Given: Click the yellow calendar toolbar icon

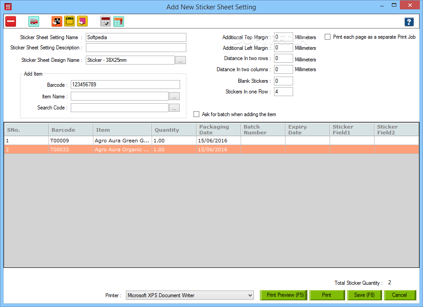Looking at the screenshot, I should click(x=69, y=21).
